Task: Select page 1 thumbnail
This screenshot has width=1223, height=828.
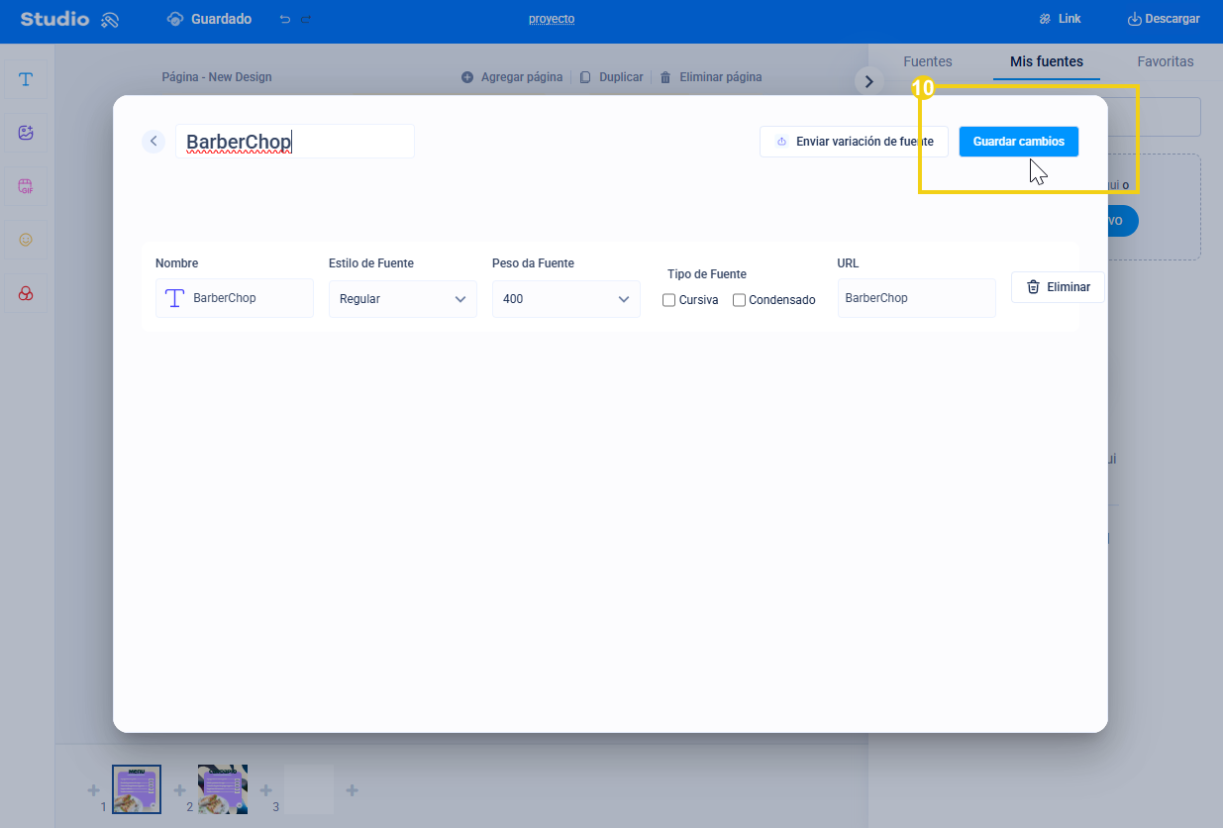Action: click(137, 789)
